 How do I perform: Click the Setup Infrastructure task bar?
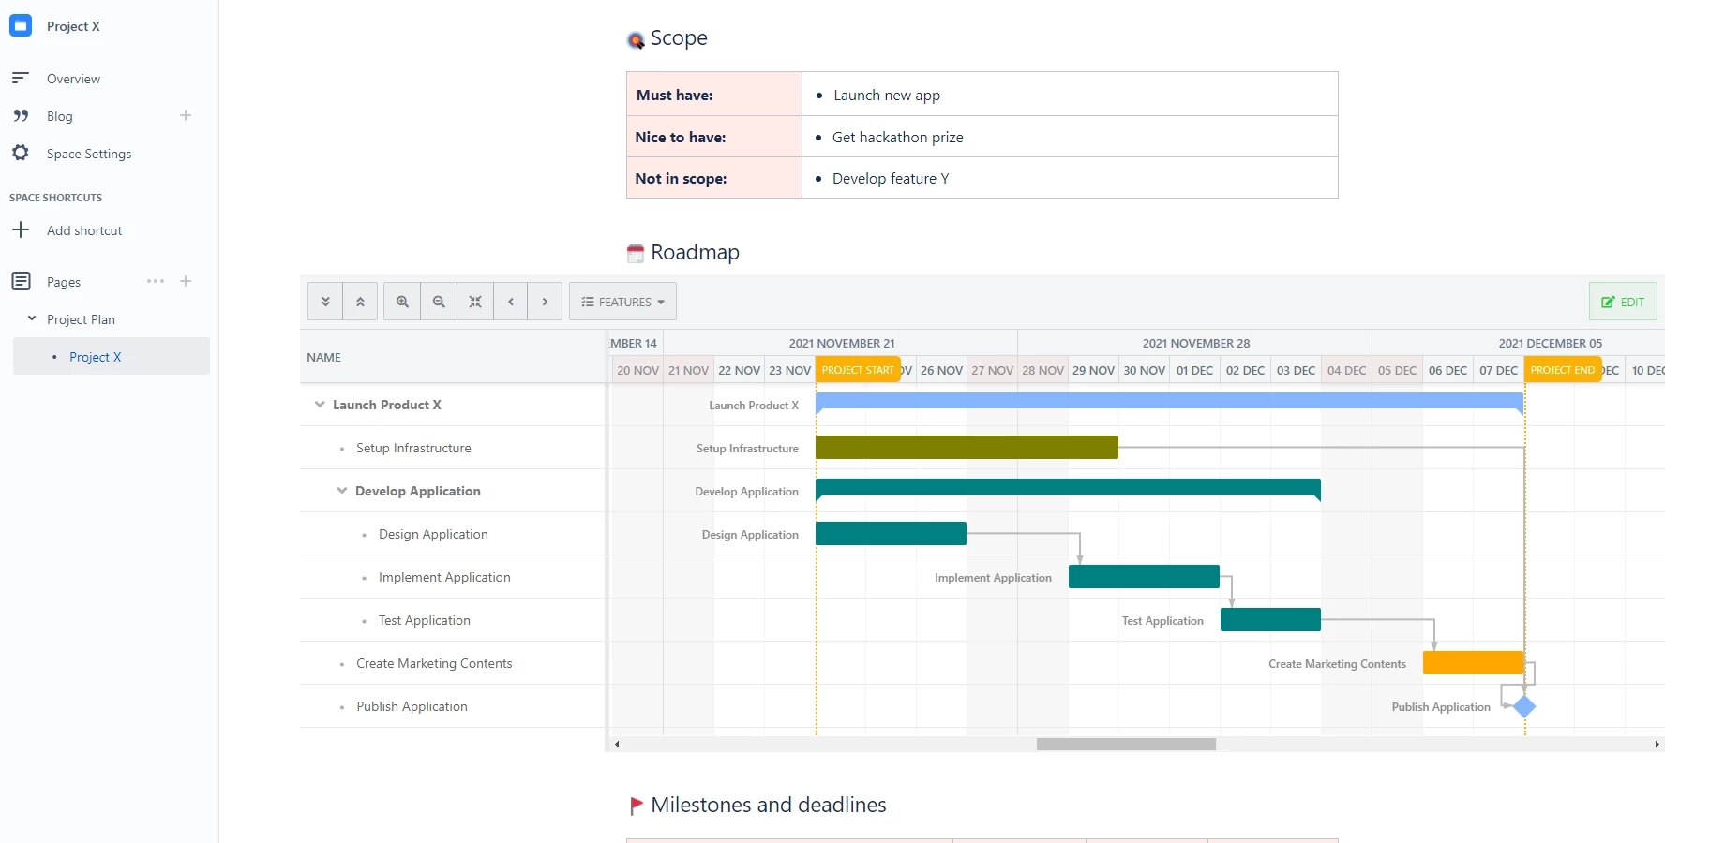coord(966,448)
